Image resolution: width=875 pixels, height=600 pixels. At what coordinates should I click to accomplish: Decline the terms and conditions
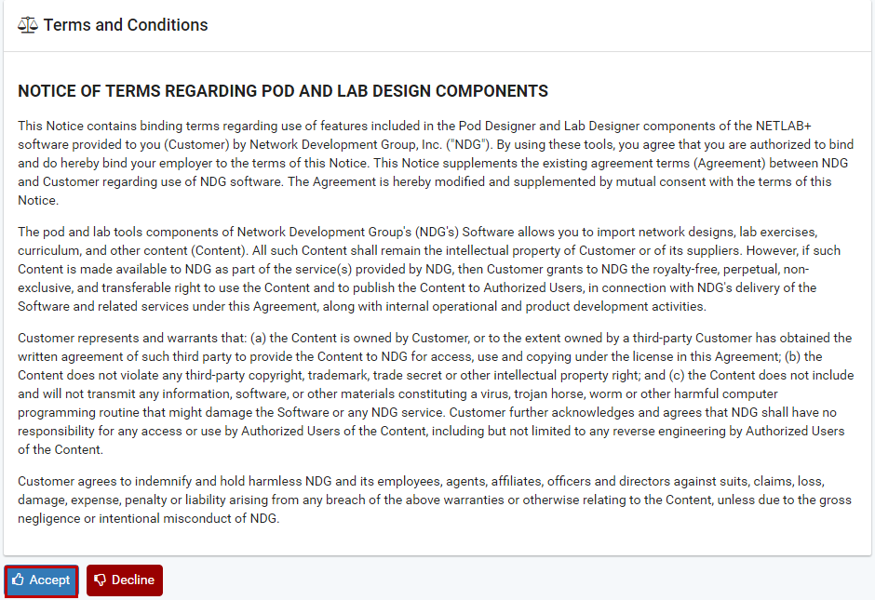coord(125,580)
